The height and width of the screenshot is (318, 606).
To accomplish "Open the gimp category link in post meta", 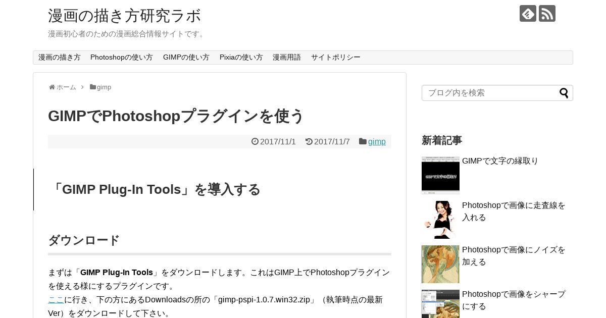I will pos(377,142).
